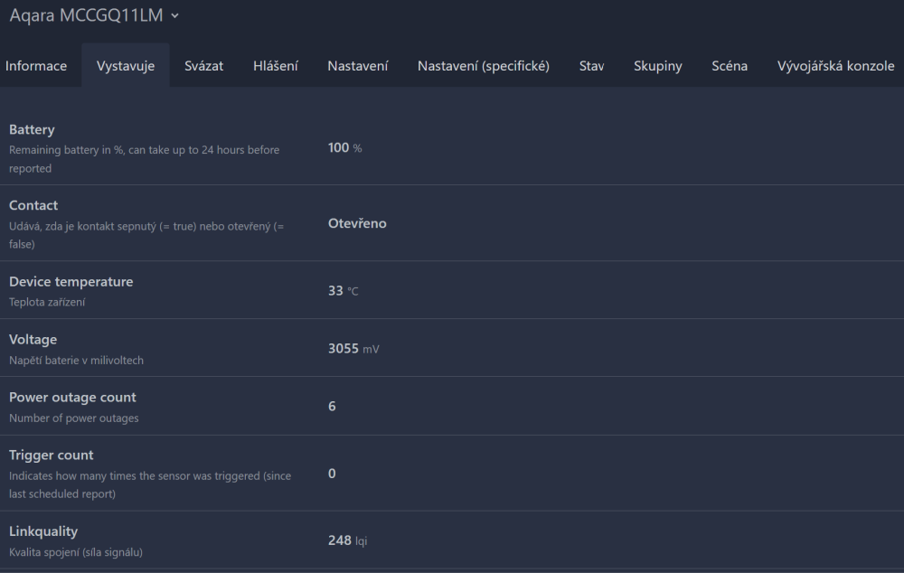The height and width of the screenshot is (573, 904).
Task: Select the battery value 100 %
Action: coord(344,148)
